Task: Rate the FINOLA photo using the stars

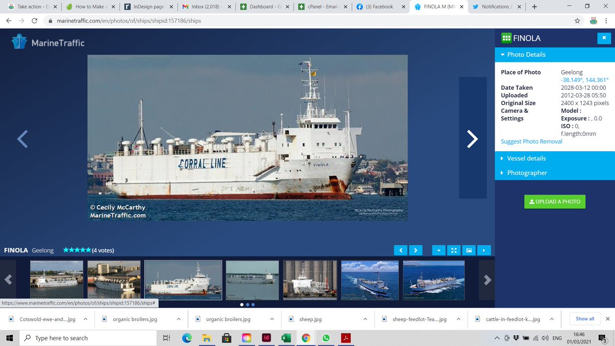Action: pyautogui.click(x=77, y=250)
